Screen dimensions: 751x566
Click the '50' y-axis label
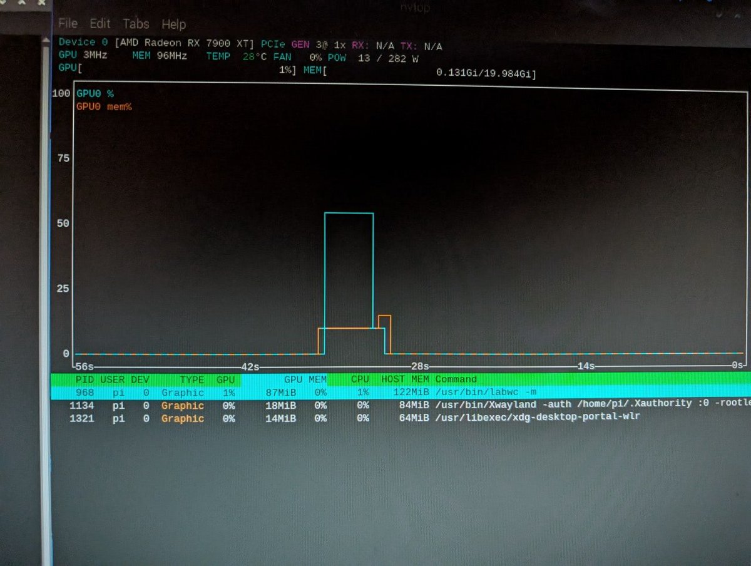[63, 224]
